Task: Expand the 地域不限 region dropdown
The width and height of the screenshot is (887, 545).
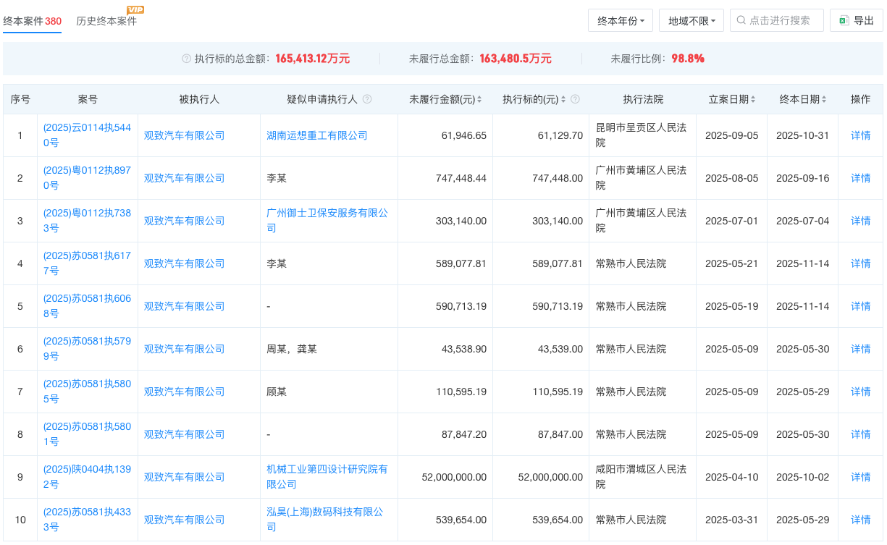Action: (691, 20)
